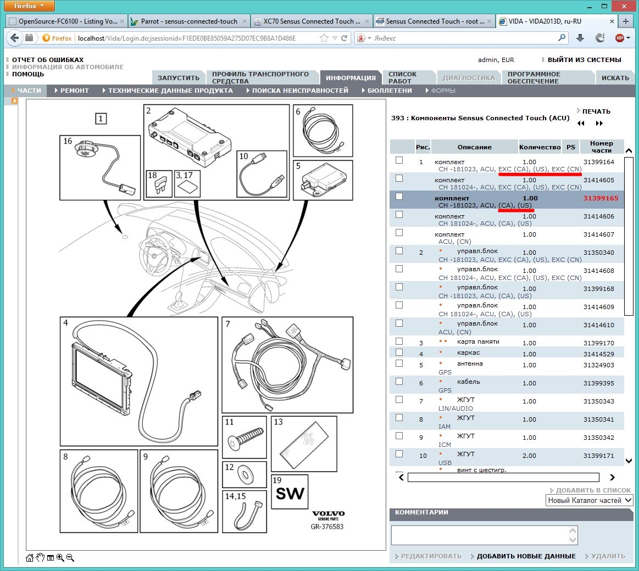Open the ПОМОЩЬ link
The width and height of the screenshot is (639, 571).
pos(27,74)
